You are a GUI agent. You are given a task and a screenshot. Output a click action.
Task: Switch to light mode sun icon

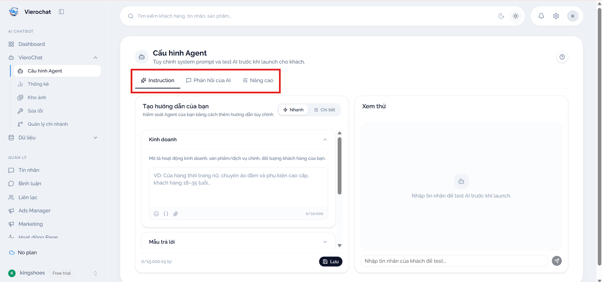(x=516, y=16)
